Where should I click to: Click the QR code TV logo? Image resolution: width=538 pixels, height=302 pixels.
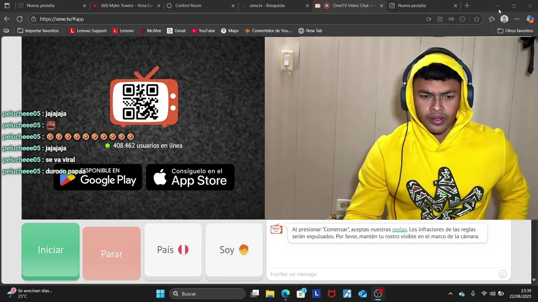click(144, 97)
